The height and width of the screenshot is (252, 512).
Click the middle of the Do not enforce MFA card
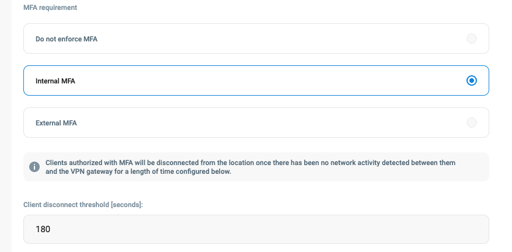pos(256,38)
